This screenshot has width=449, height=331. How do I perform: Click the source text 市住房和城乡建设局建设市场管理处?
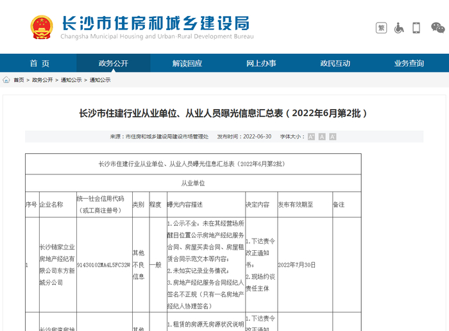click(167, 137)
